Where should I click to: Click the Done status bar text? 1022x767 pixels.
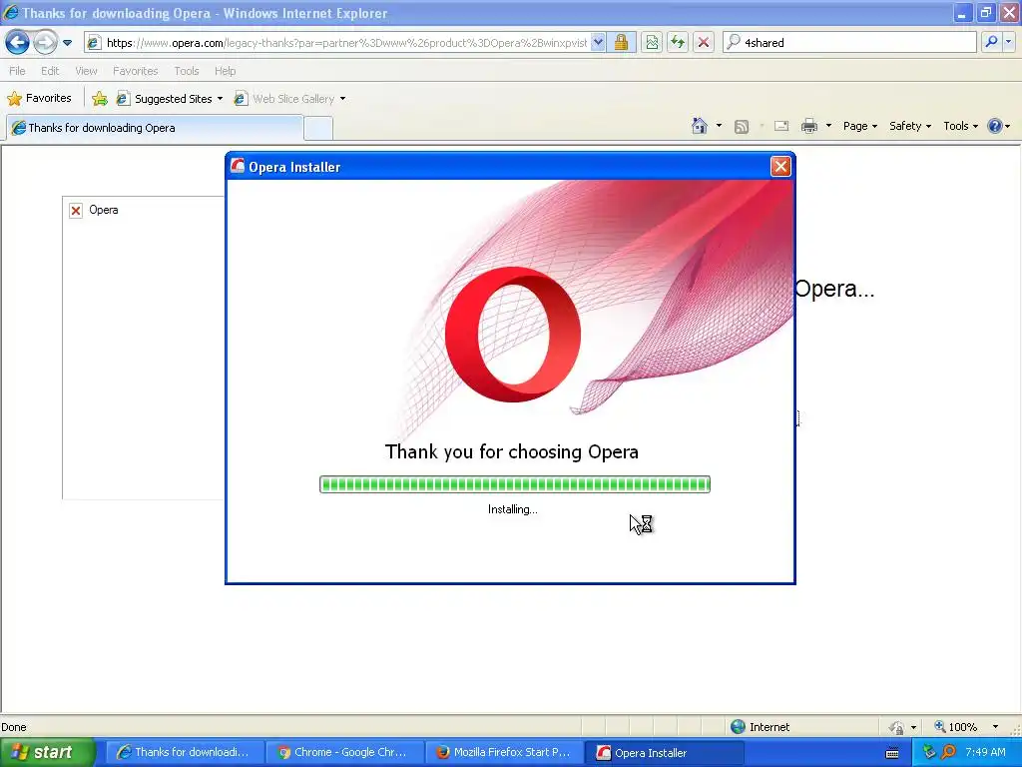(x=14, y=727)
